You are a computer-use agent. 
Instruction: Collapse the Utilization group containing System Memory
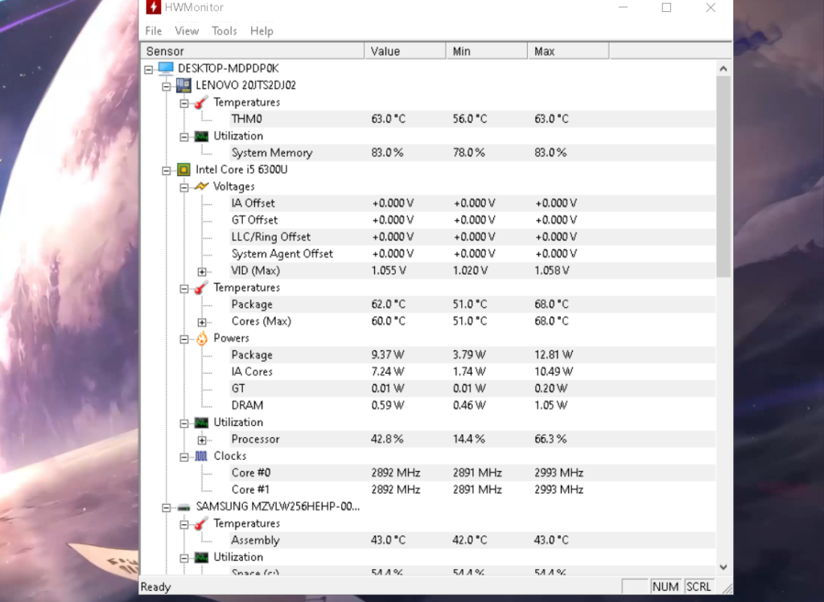tap(184, 137)
